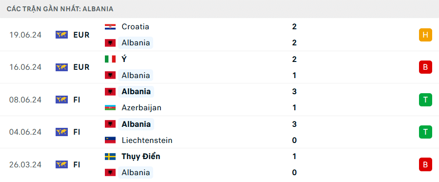Click the world map icon for 26.03.24 match
The image size is (439, 182).
[61, 164]
